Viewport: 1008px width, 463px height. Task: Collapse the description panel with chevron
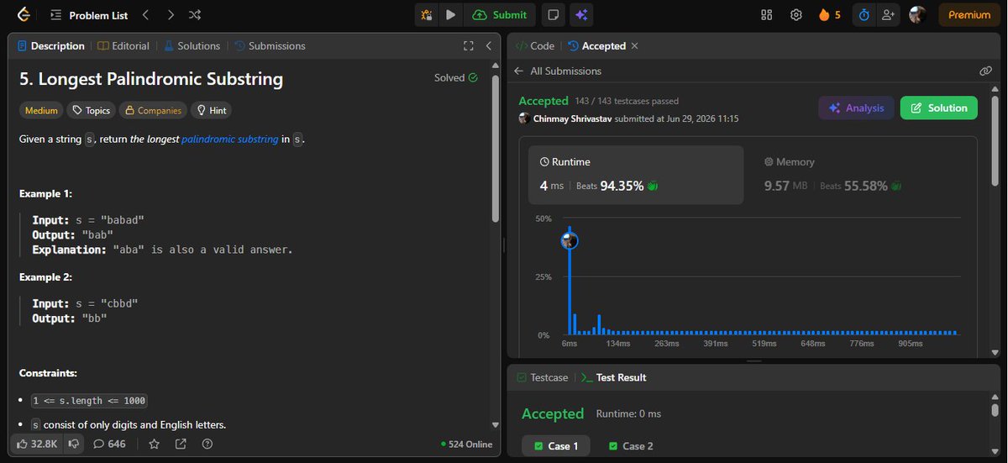pyautogui.click(x=489, y=46)
